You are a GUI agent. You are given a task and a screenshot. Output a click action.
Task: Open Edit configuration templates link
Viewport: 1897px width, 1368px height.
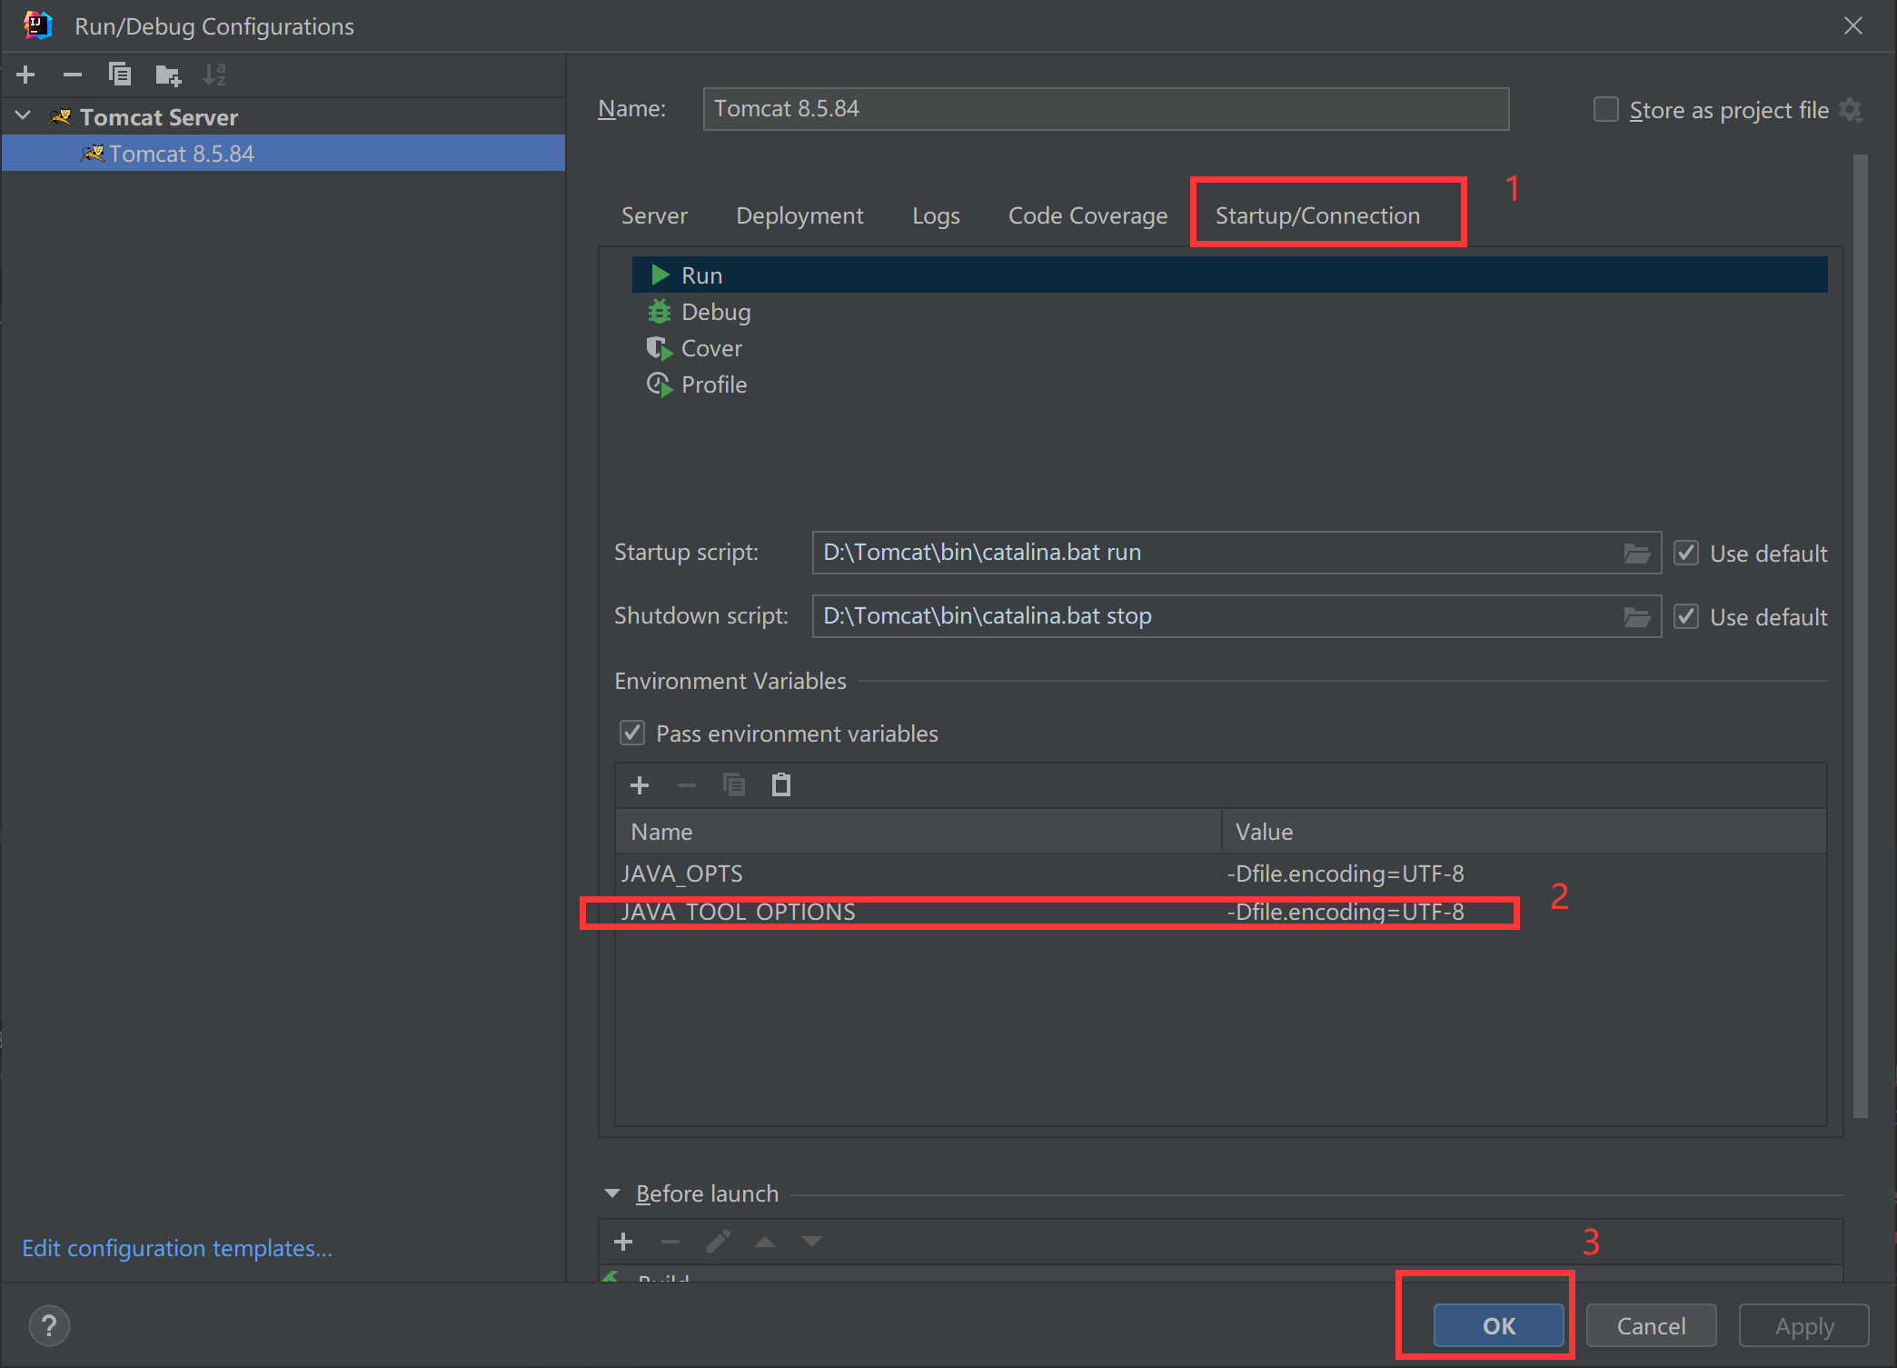(177, 1248)
